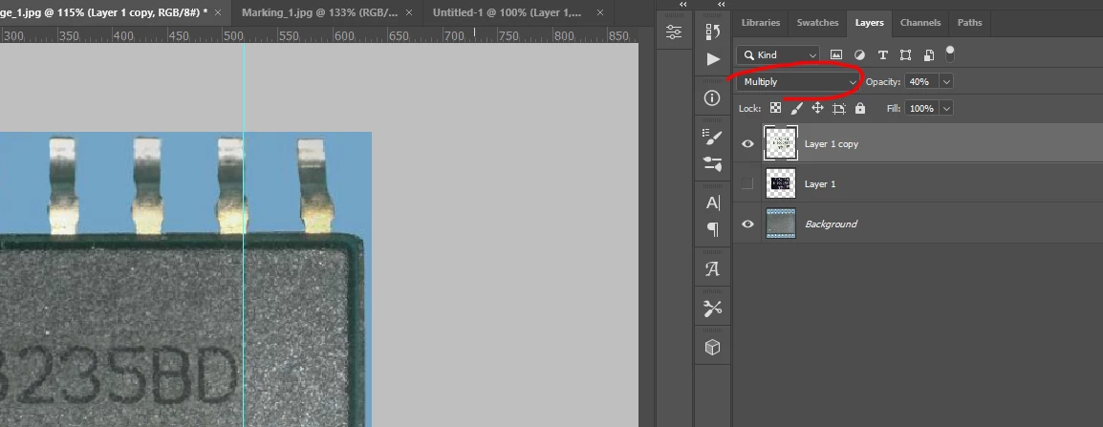Hide the Background layer
Screen dimensions: 1103x427
[747, 224]
